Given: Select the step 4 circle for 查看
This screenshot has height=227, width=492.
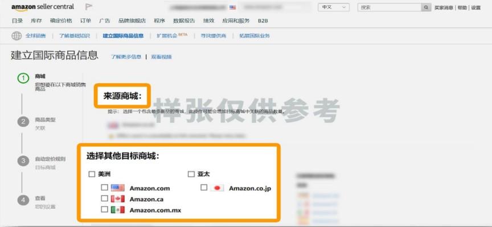Looking at the screenshot, I should coord(23,200).
